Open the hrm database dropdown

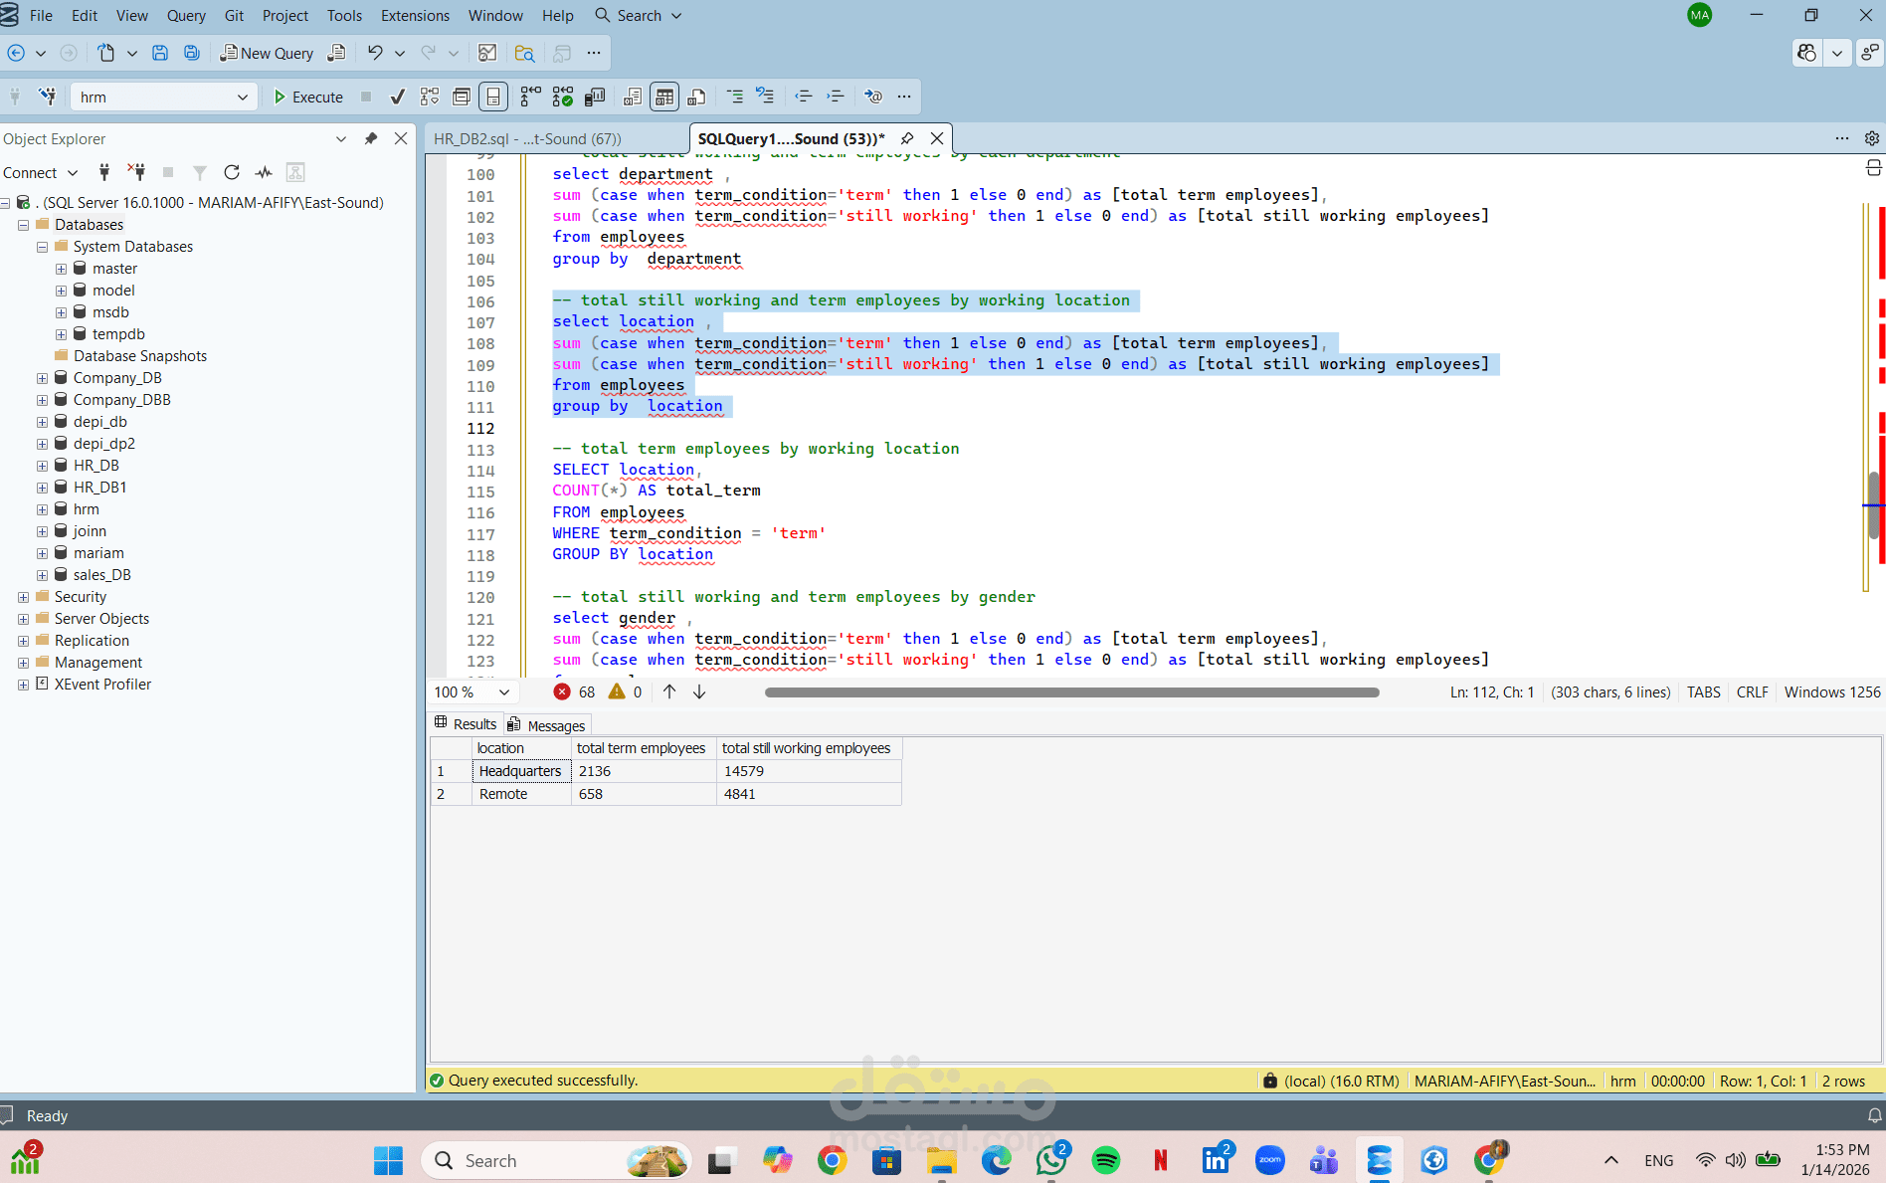click(242, 97)
